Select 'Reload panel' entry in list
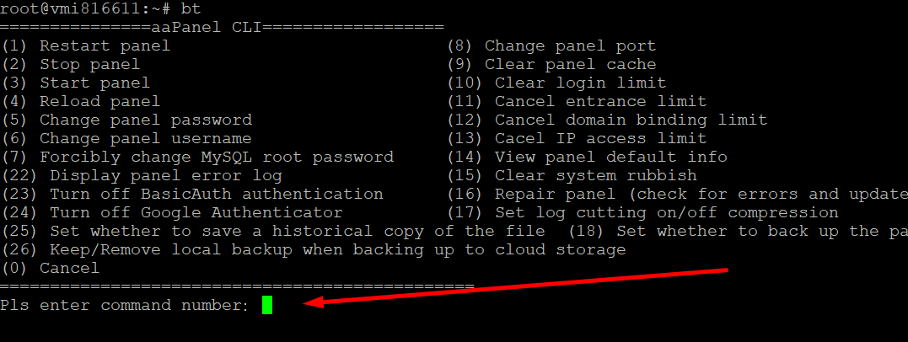 (x=81, y=101)
